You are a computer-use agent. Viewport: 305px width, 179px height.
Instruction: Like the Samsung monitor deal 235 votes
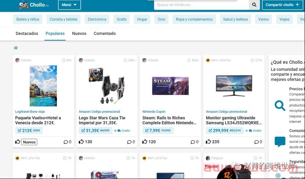click(208, 142)
